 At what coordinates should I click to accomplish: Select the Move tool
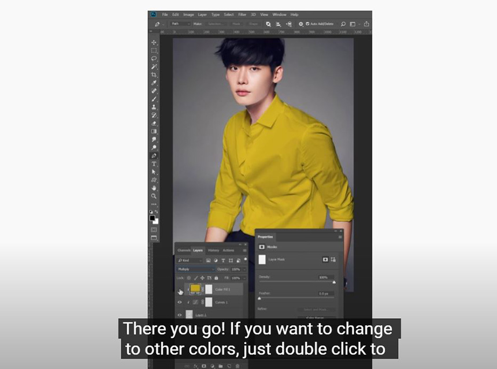(x=154, y=42)
